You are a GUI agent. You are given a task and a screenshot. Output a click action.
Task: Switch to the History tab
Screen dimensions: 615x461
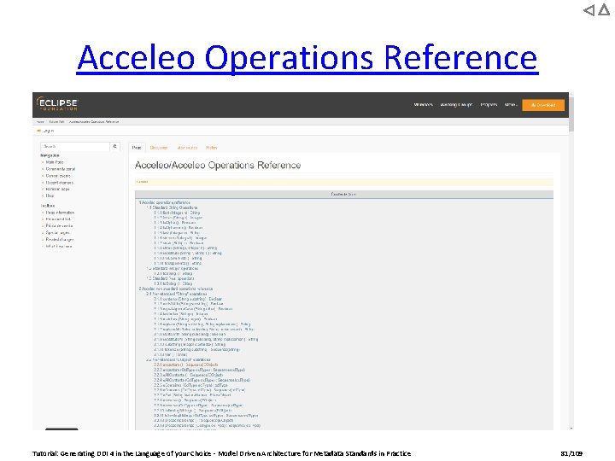[x=212, y=148]
